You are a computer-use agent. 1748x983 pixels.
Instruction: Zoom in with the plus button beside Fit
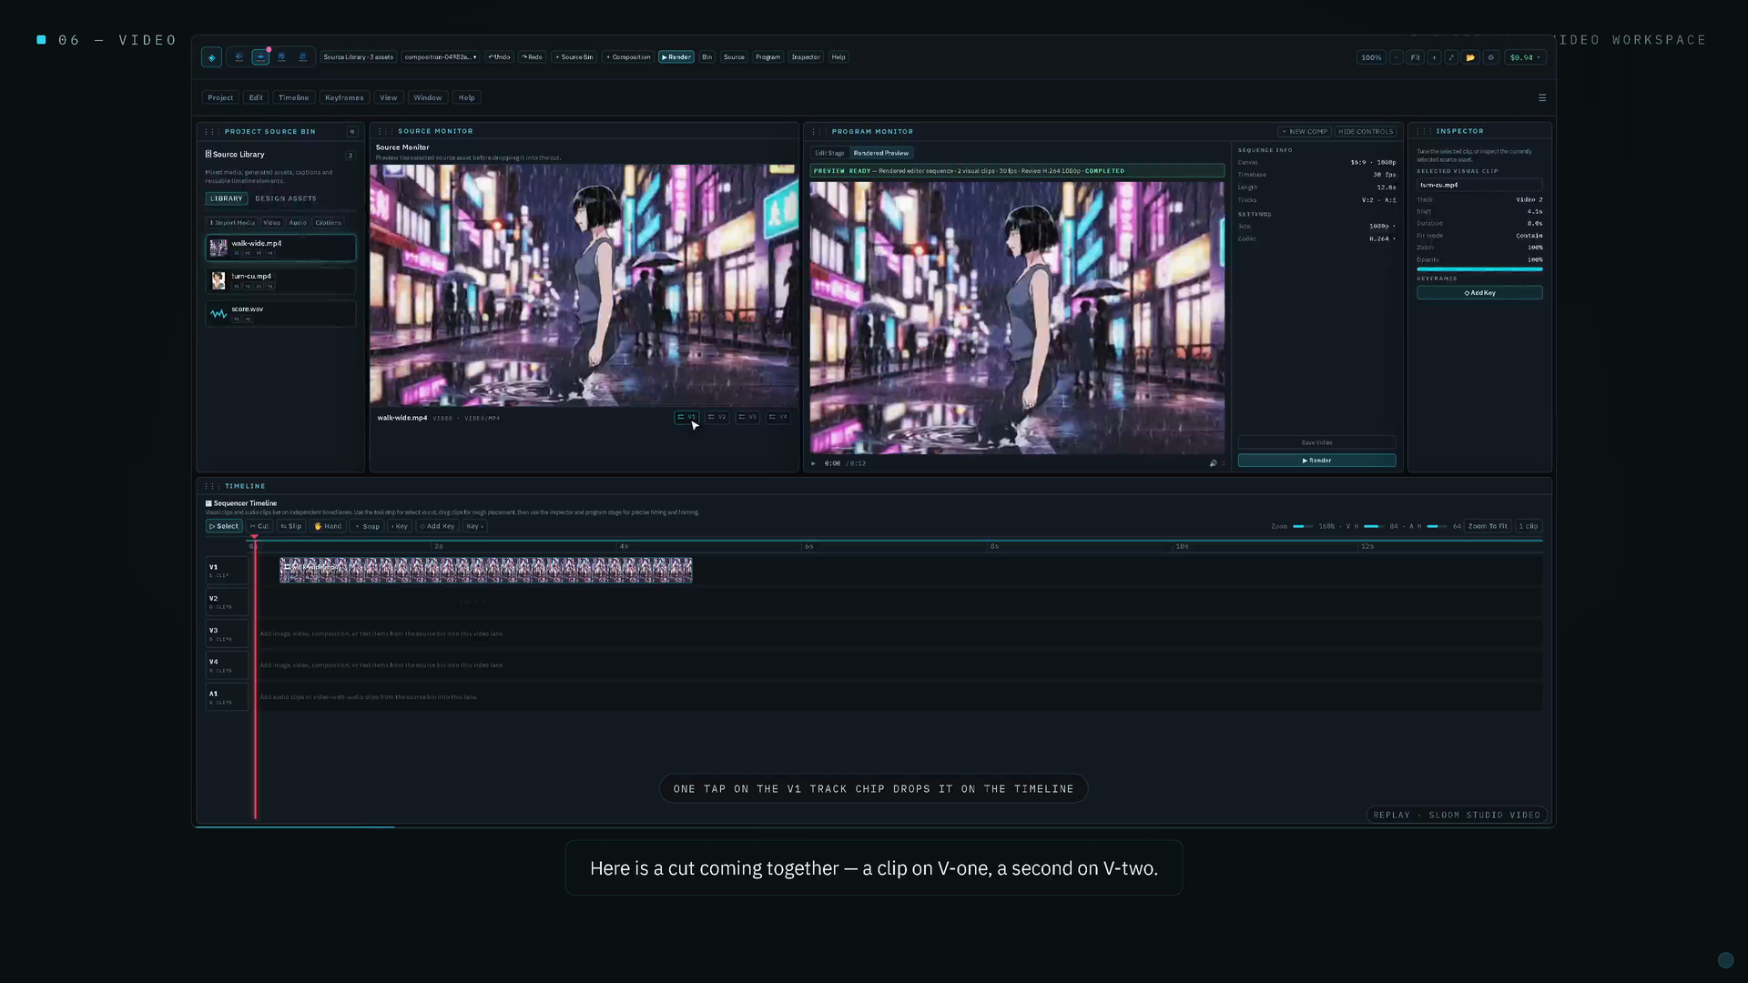1434,57
